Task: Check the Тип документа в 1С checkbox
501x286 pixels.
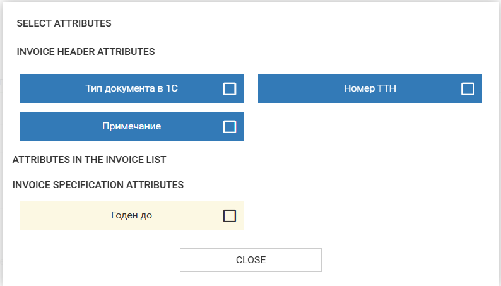Action: (x=230, y=89)
